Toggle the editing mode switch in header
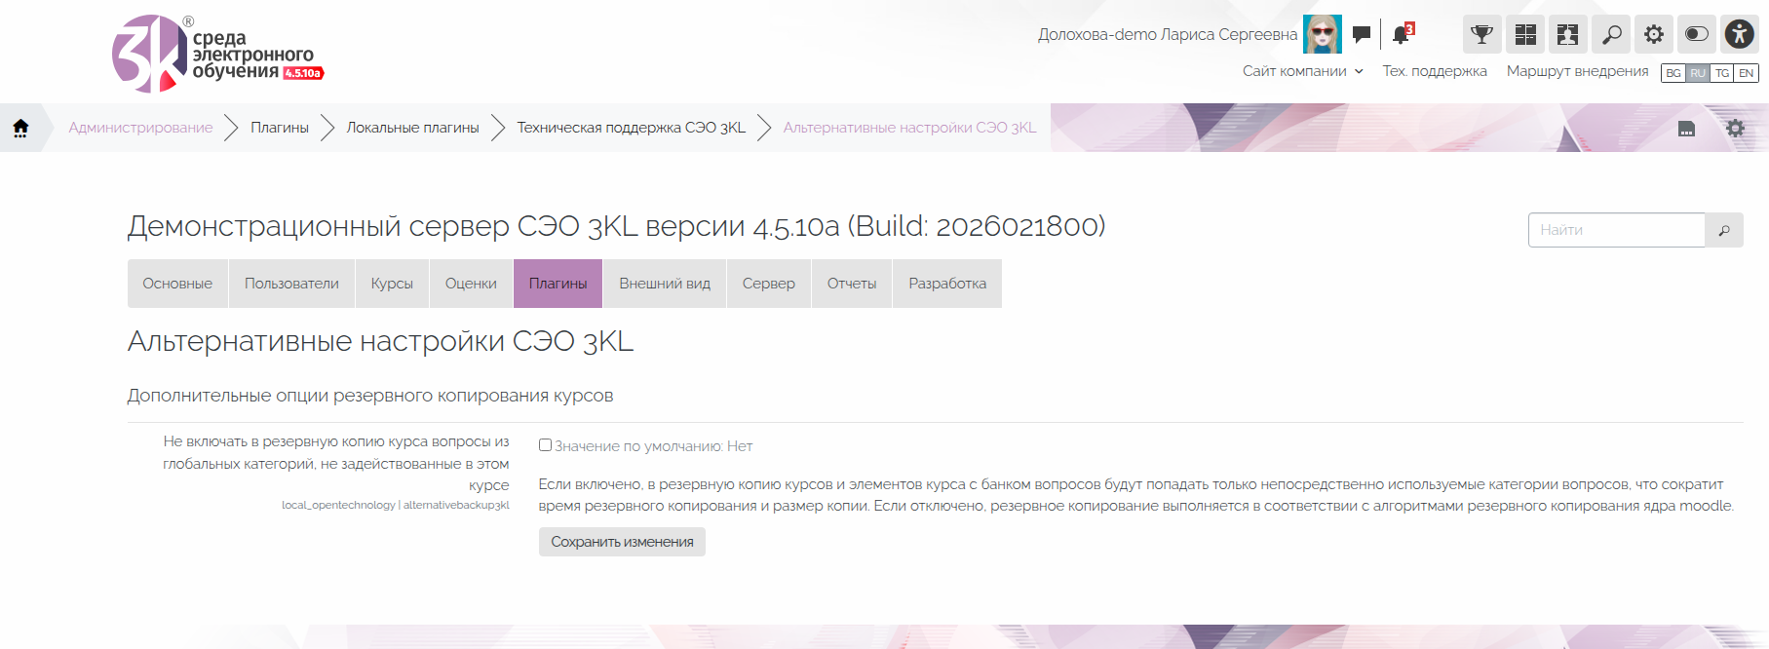This screenshot has height=649, width=1769. pyautogui.click(x=1697, y=34)
